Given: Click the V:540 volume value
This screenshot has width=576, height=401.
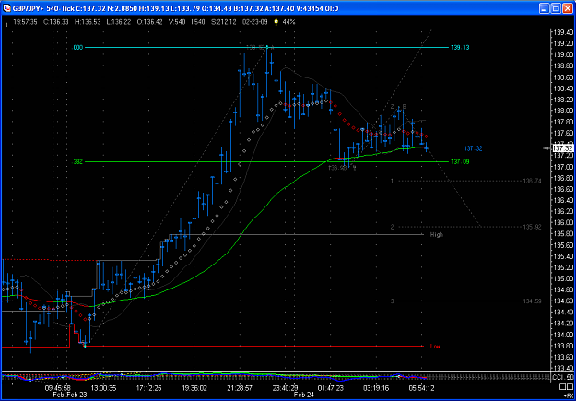Looking at the screenshot, I should pos(176,22).
